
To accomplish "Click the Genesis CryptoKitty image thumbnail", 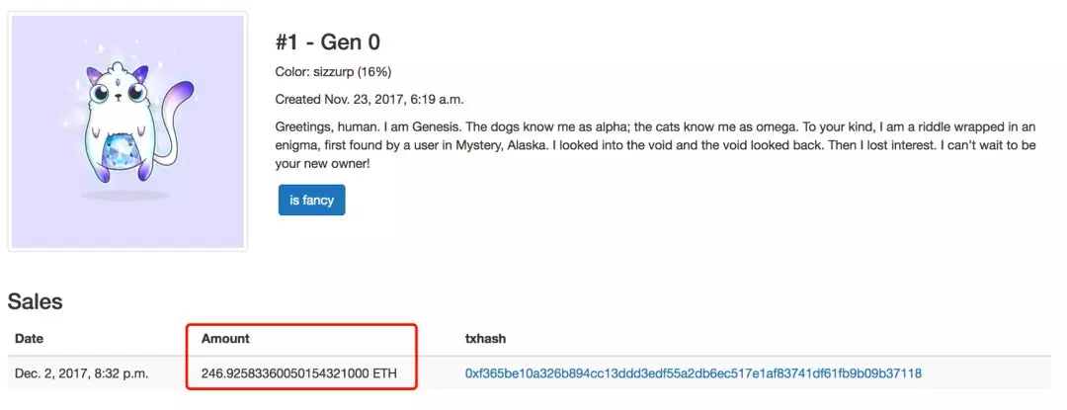I will 127,131.
